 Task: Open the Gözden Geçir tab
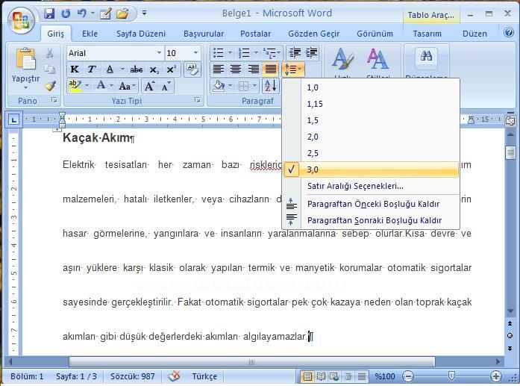pyautogui.click(x=314, y=34)
